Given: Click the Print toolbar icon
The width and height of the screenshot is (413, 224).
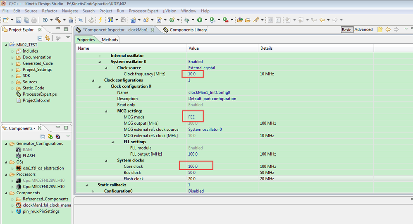Looking at the screenshot, I should pyautogui.click(x=34, y=20).
